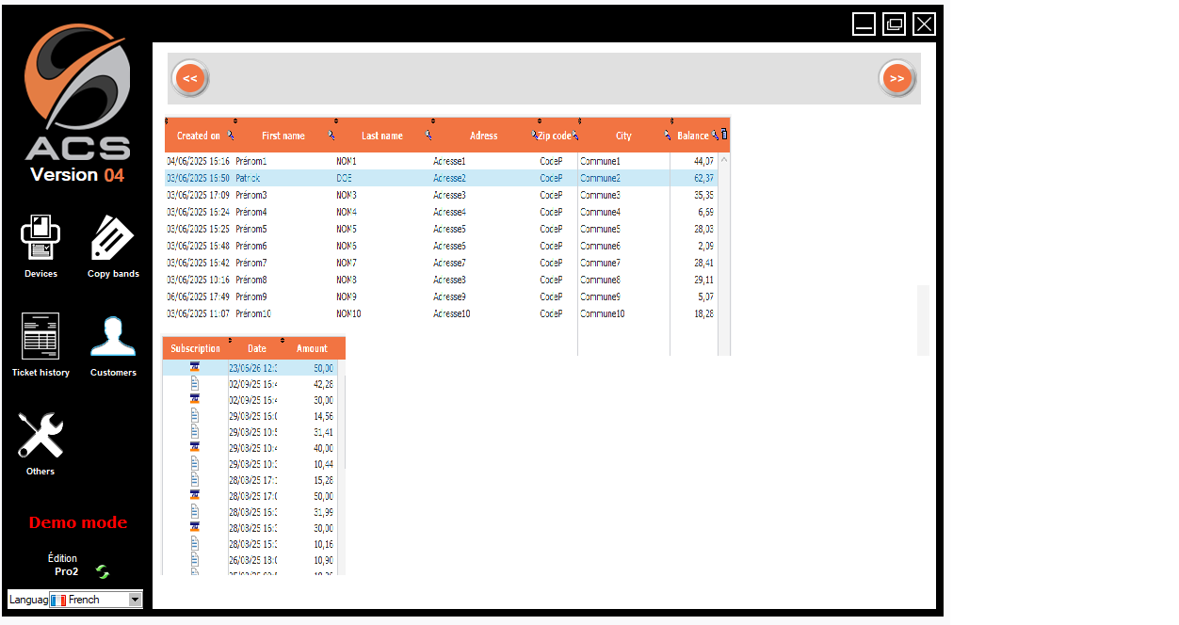Open the Devices section
Screen dimensions: 1179x625
[x=40, y=245]
